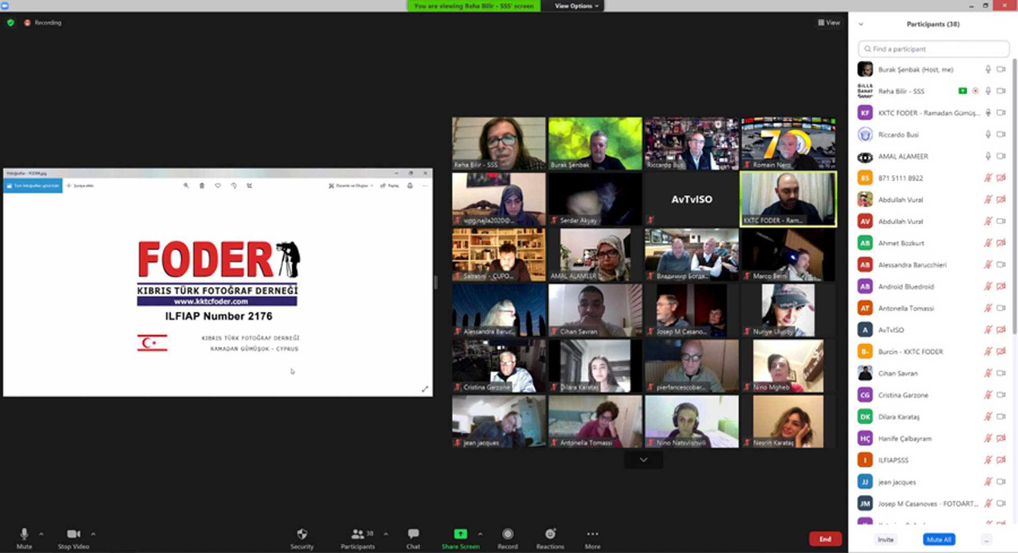The width and height of the screenshot is (1018, 553).
Task: Click the green Share Screen icon
Action: pos(460,534)
